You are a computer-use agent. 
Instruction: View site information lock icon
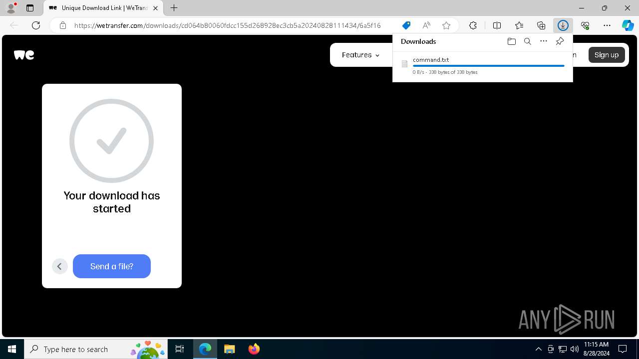tap(63, 25)
